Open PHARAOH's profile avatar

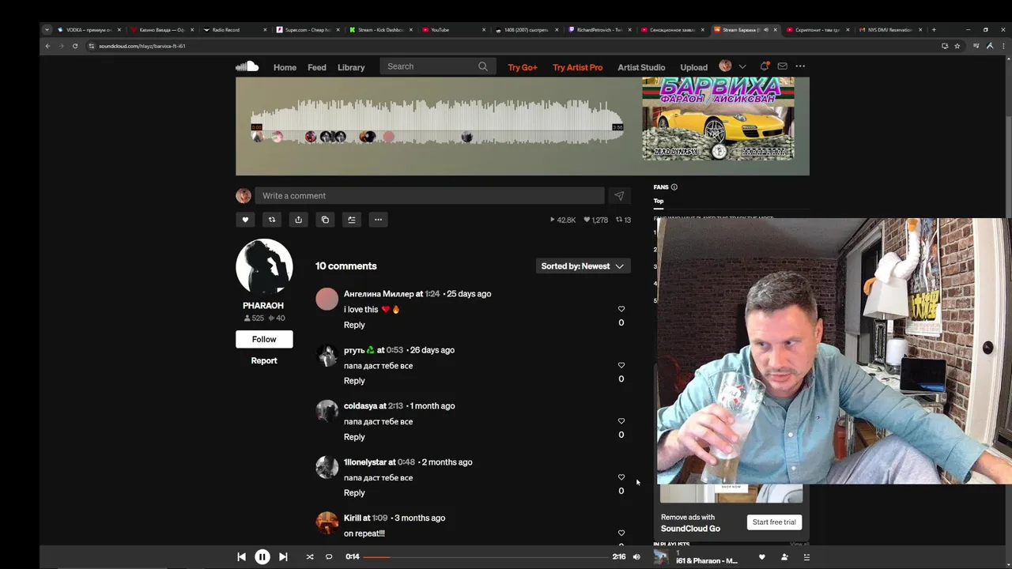(x=264, y=267)
